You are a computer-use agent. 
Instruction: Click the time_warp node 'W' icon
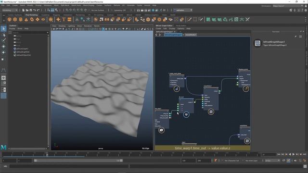[x=161, y=130]
